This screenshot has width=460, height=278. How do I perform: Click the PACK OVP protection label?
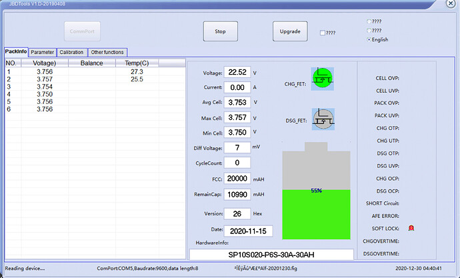click(387, 103)
